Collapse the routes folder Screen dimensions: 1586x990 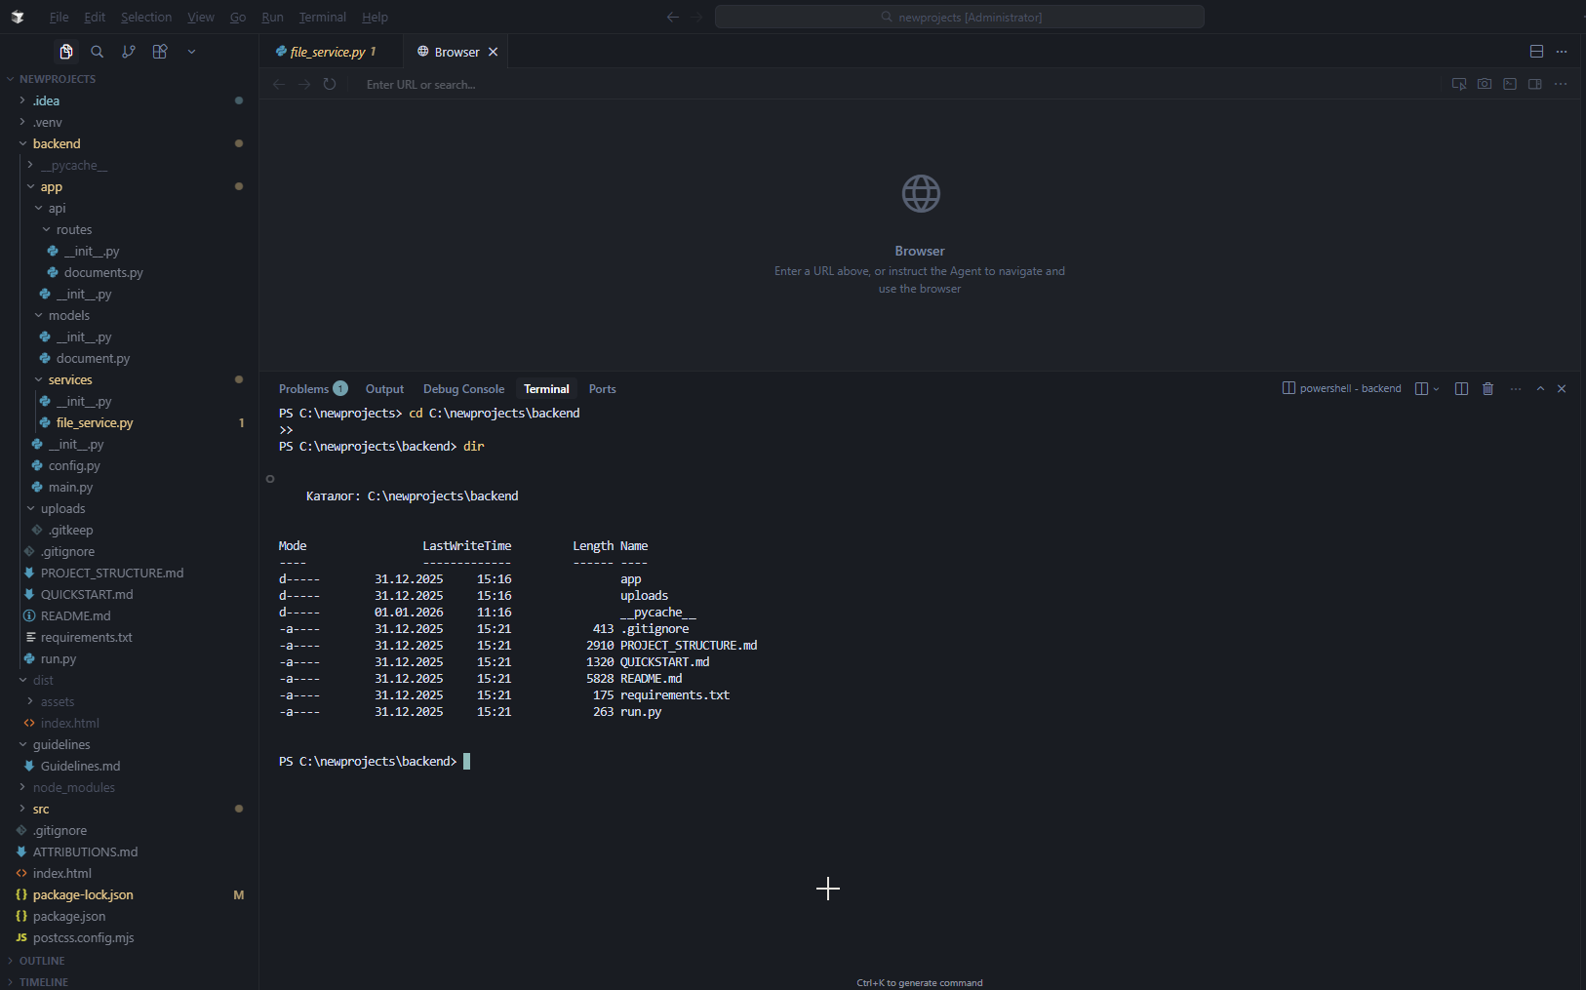coord(129,229)
